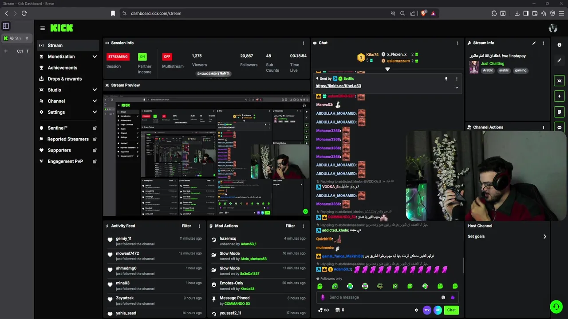
Task: Click Kiko74 in chat leaderboard
Action: (372, 54)
